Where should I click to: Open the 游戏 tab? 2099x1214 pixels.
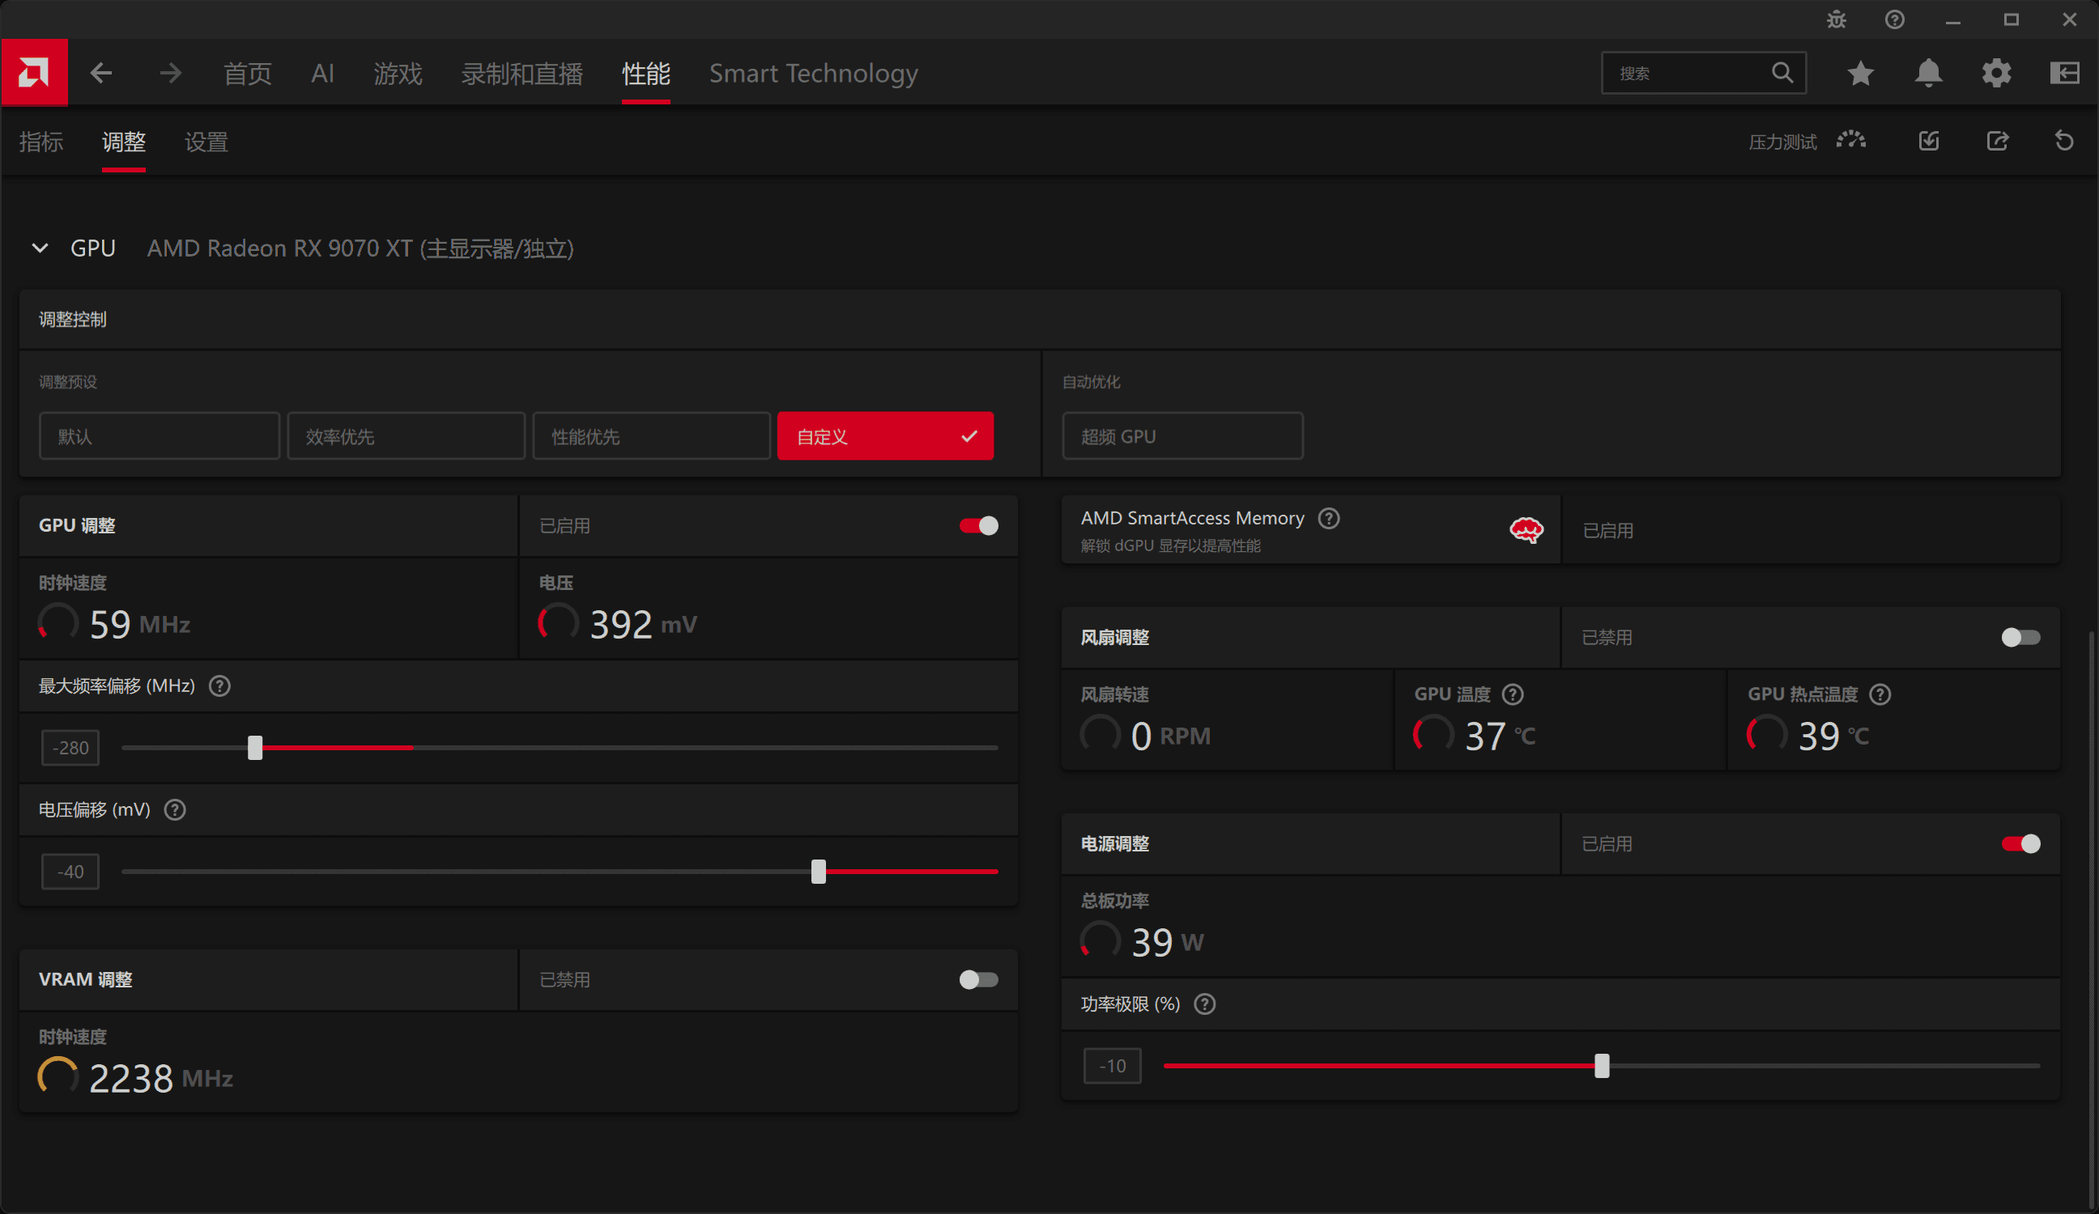pyautogui.click(x=398, y=74)
